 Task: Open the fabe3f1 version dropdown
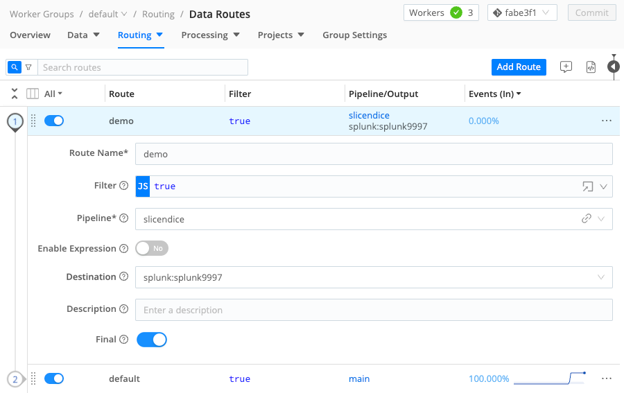pyautogui.click(x=522, y=12)
